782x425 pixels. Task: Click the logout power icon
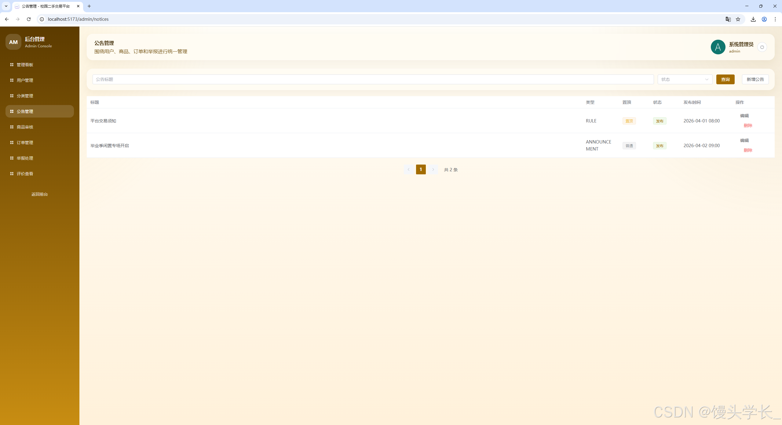pos(762,47)
